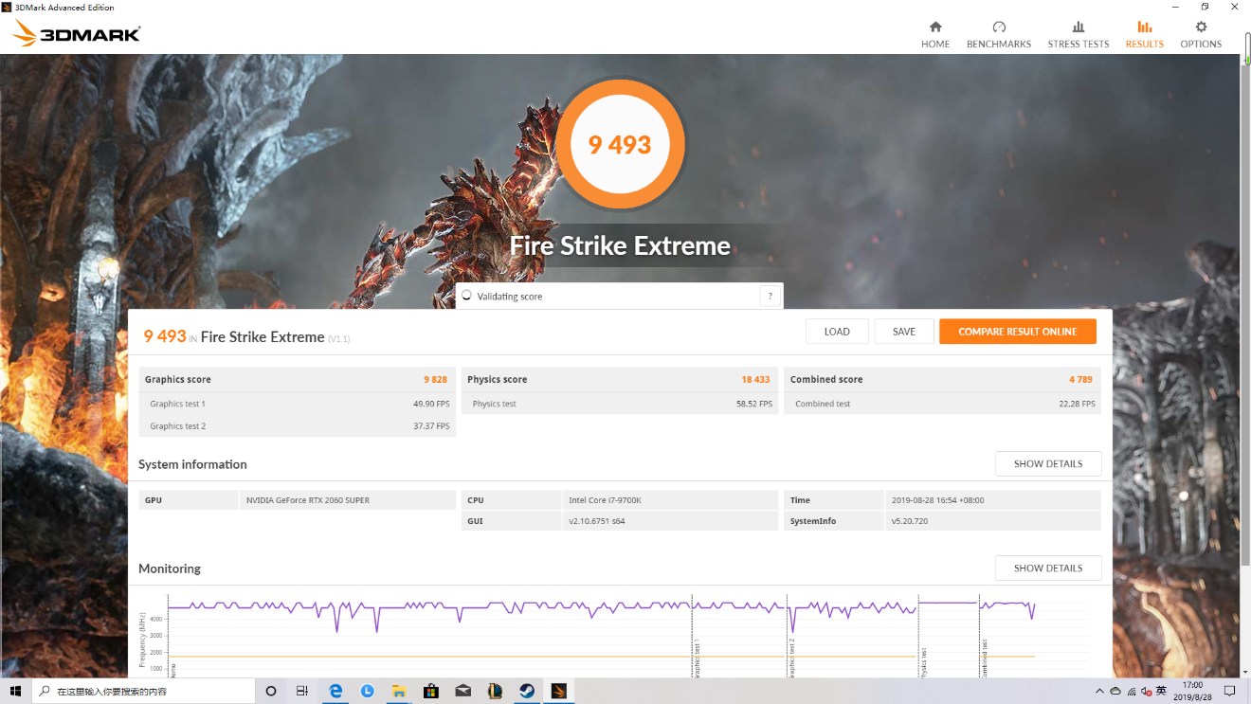Click Graphics test 2 row 37.37 FPS
Image resolution: width=1251 pixels, height=704 pixels.
[298, 425]
